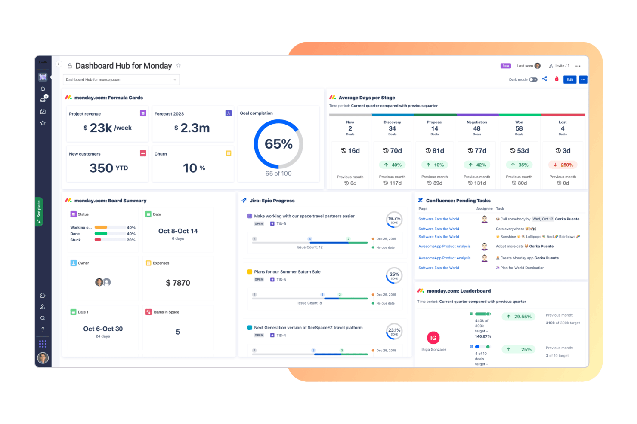This screenshot has width=637, height=424.
Task: Click the Project revenue card purple icon
Action: click(x=143, y=113)
